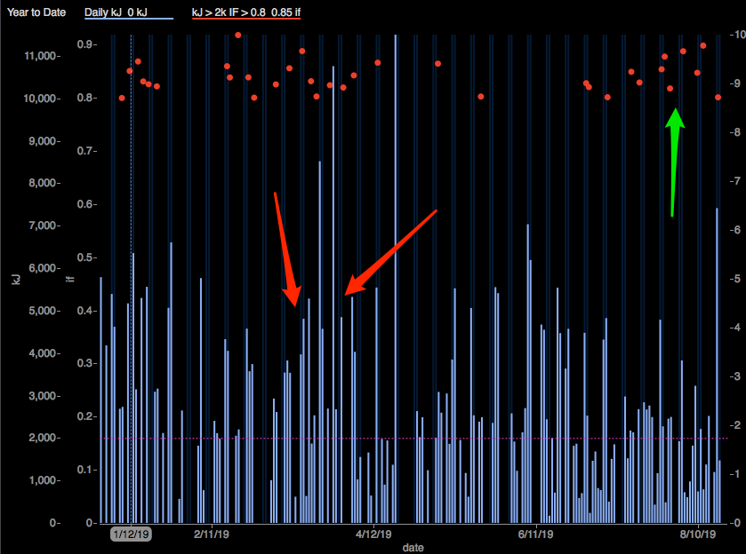Click the right axis tick label 8
Image resolution: width=746 pixels, height=554 pixels.
[737, 132]
